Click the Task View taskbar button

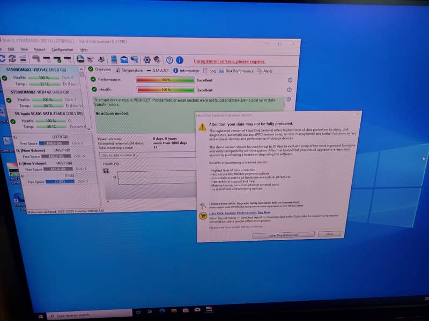[150, 311]
